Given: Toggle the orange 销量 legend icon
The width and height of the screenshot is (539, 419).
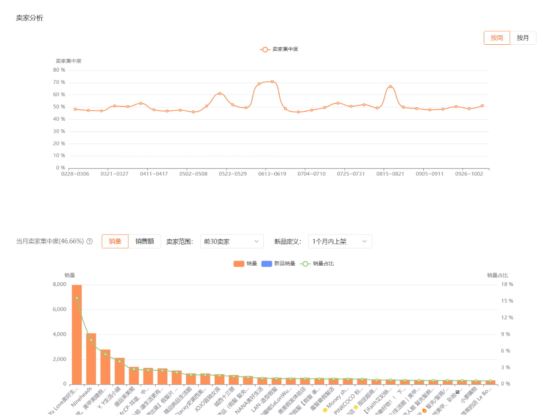Looking at the screenshot, I should (x=239, y=264).
